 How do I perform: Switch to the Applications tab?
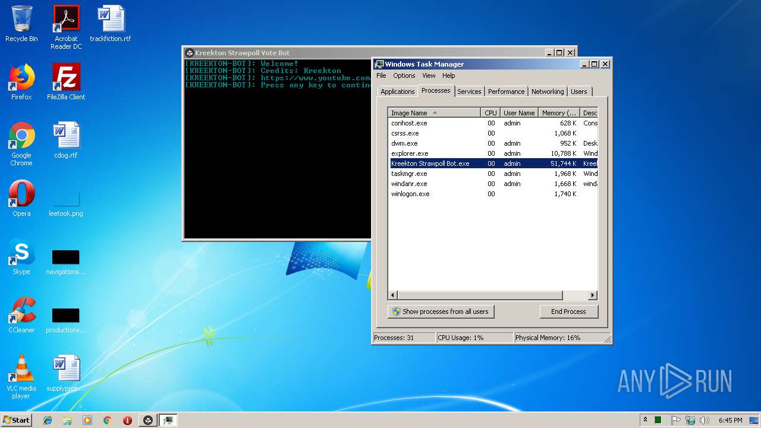(397, 92)
